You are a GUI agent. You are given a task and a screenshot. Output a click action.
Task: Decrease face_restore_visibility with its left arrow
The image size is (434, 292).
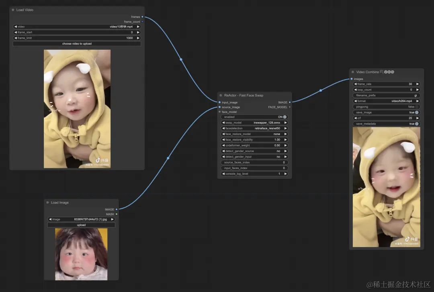[223, 140]
